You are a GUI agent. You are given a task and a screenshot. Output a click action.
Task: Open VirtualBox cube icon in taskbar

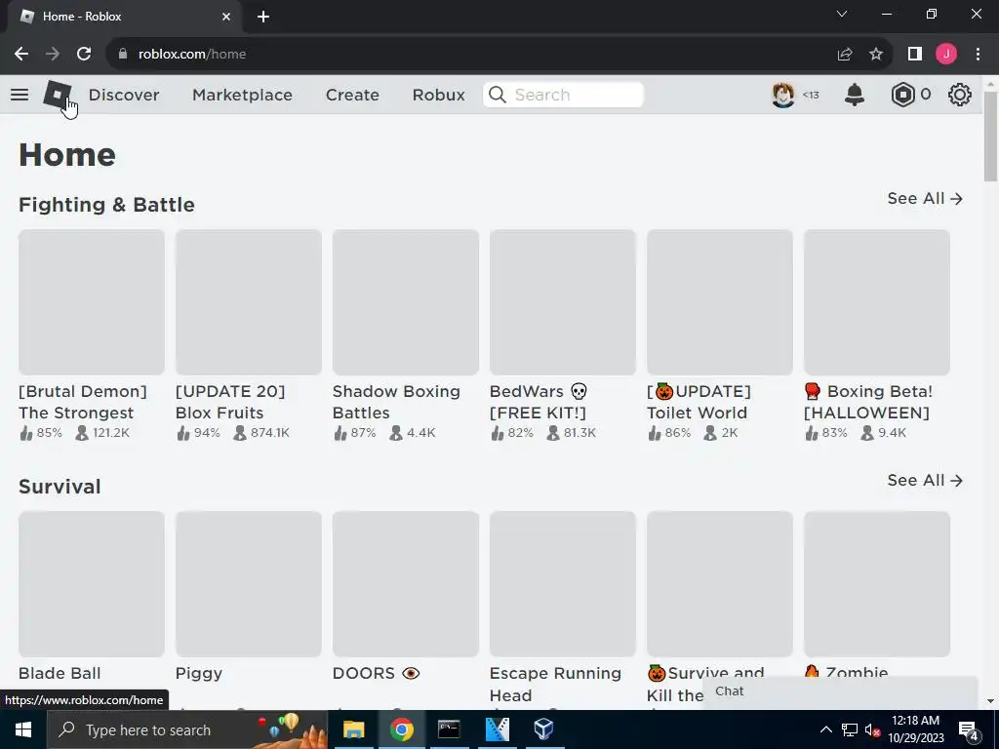(544, 729)
